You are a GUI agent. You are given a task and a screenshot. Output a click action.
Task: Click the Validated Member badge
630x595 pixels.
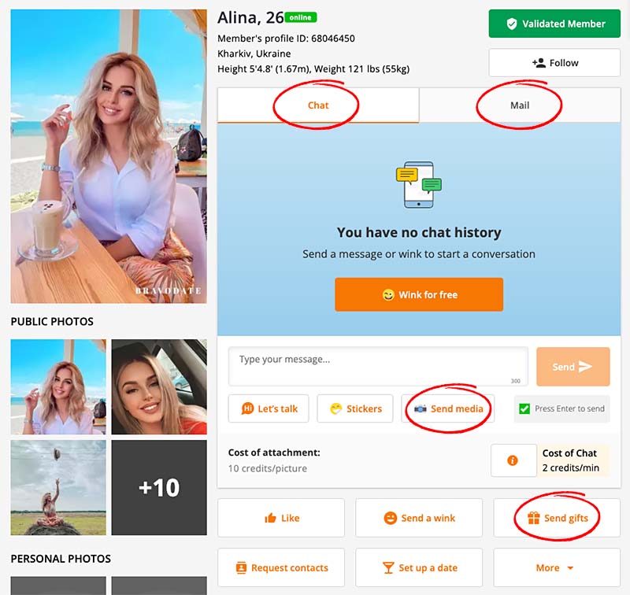[x=554, y=24]
